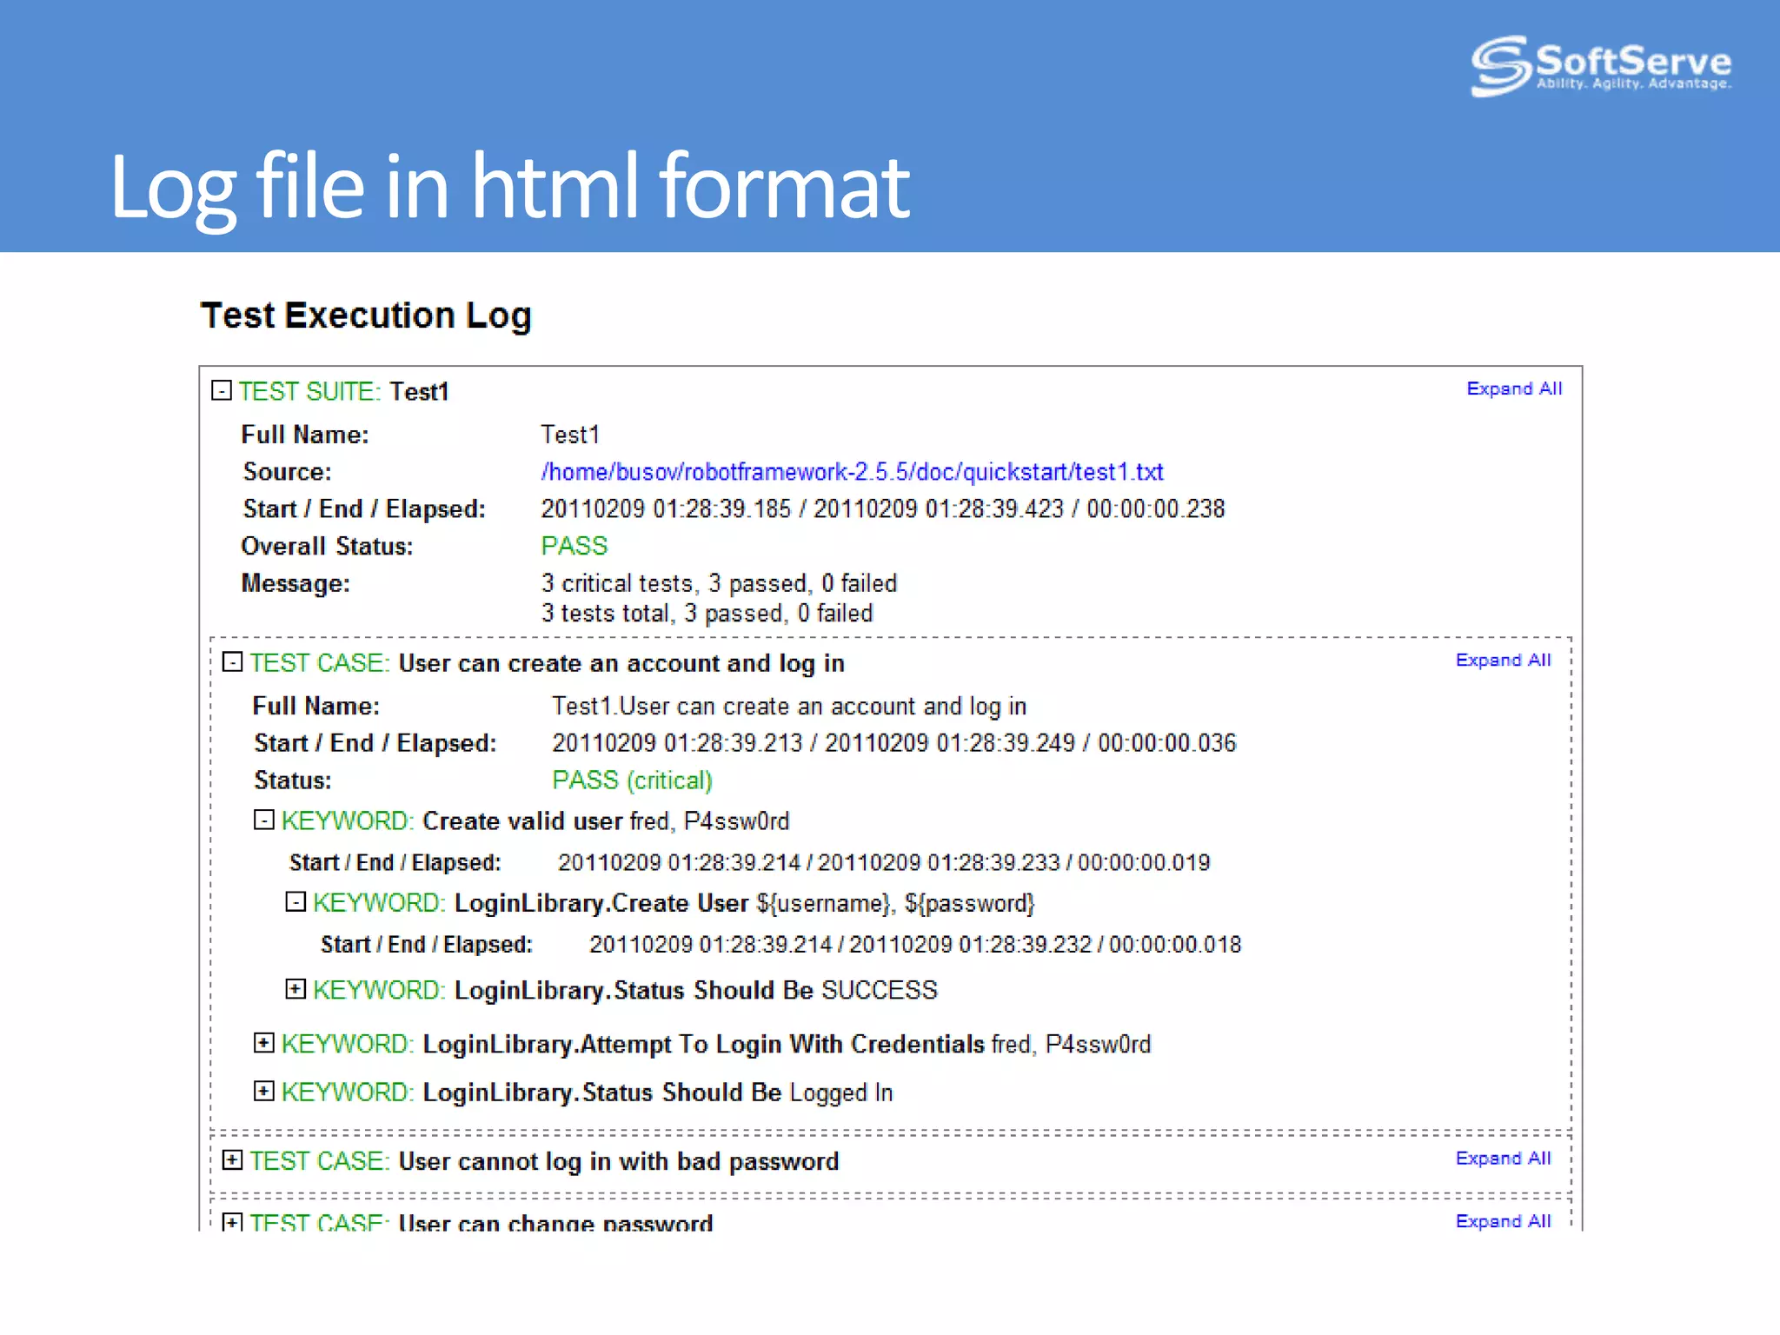Click the elapsed 00:00:00.019 timing row
Viewport: 1780px width, 1335px height.
[x=884, y=863]
